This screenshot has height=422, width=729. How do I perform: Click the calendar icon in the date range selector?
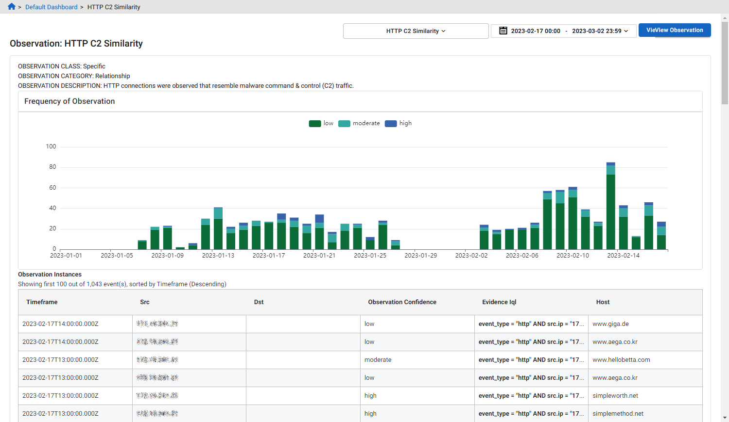(503, 30)
